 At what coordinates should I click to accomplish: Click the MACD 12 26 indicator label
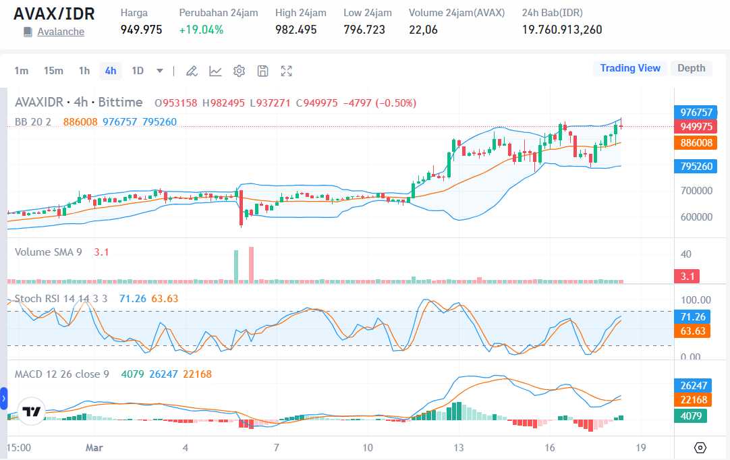62,374
